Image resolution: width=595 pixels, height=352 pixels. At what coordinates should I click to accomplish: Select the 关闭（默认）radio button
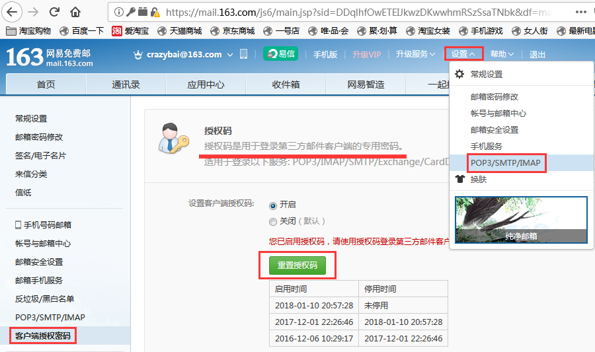pos(273,222)
